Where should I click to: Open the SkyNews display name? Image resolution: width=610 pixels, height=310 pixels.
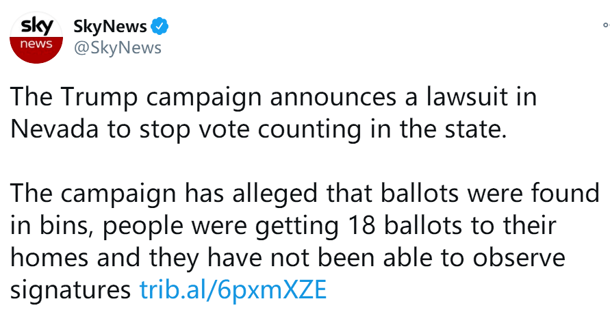pos(110,27)
